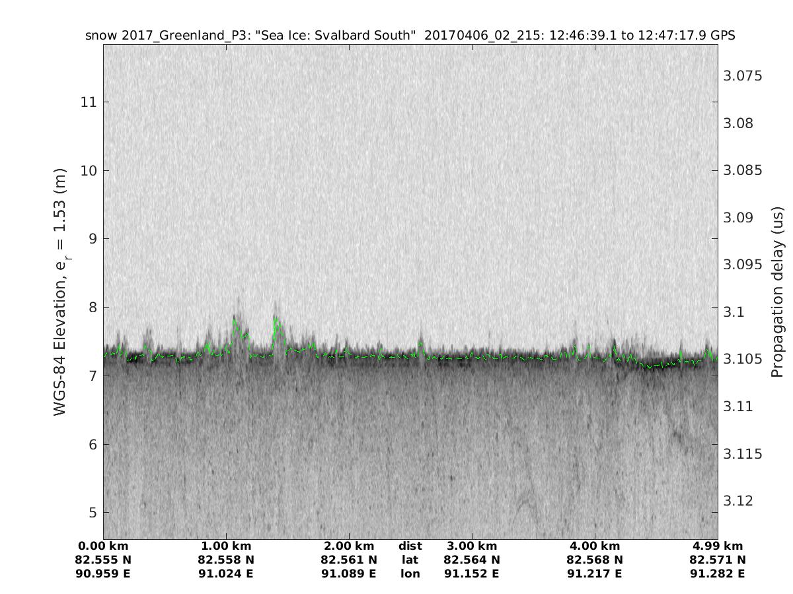Click the "82.568 N" latitude label
Screen dimensions: 793x594
[595, 560]
